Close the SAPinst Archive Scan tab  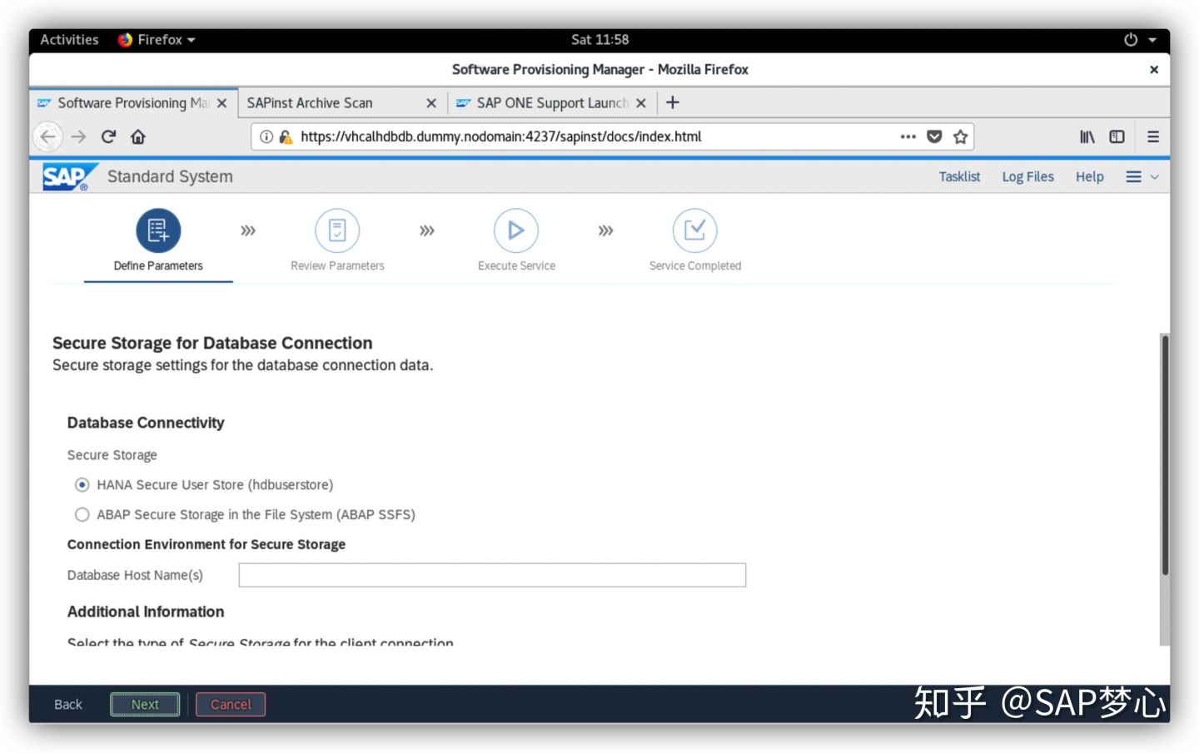click(x=431, y=103)
